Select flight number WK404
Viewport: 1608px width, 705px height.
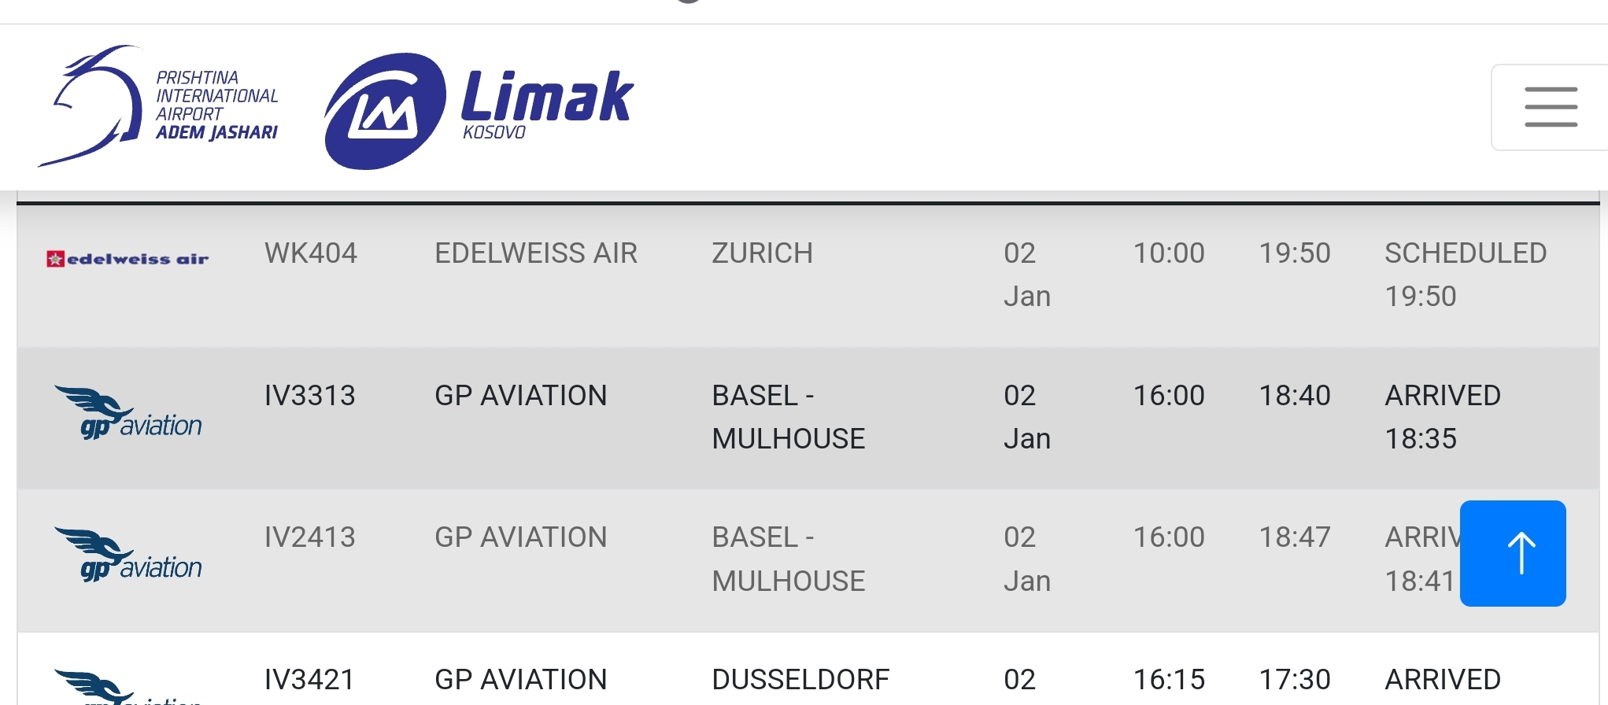pyautogui.click(x=311, y=253)
